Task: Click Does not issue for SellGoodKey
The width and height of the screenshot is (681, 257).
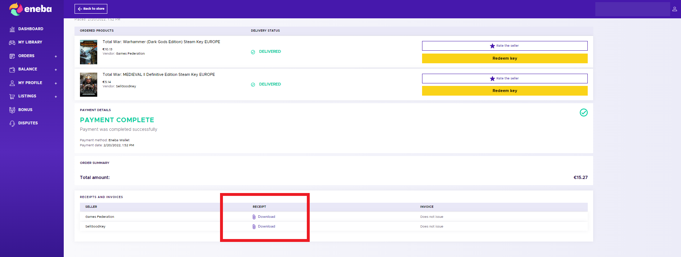Action: pos(432,226)
